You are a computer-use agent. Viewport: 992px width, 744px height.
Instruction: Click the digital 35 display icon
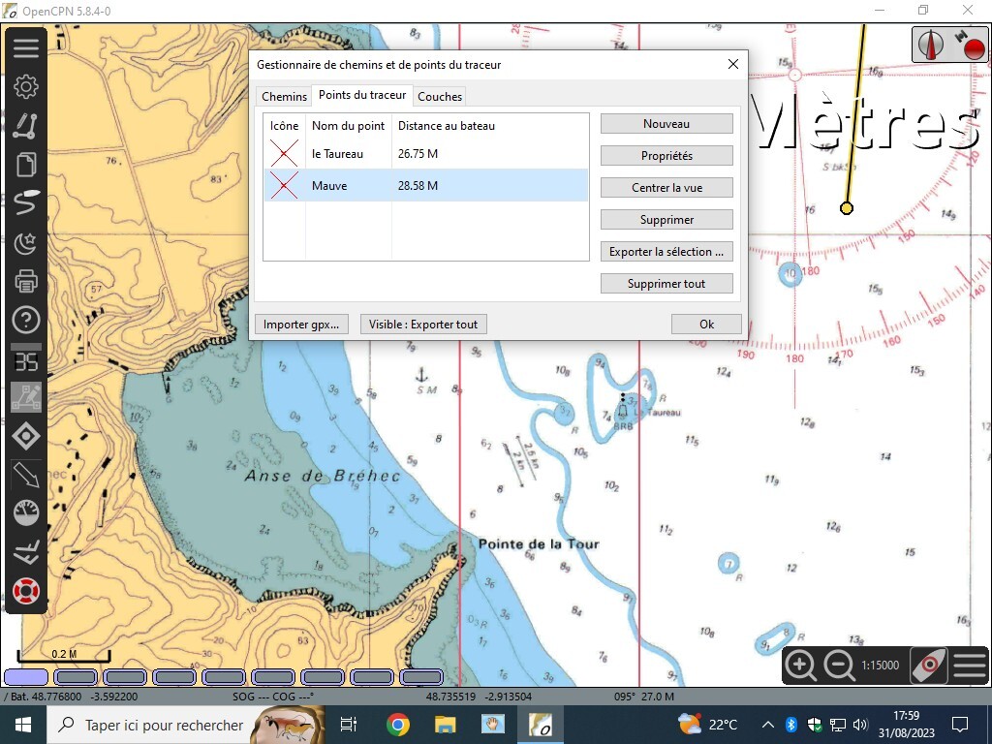26,360
